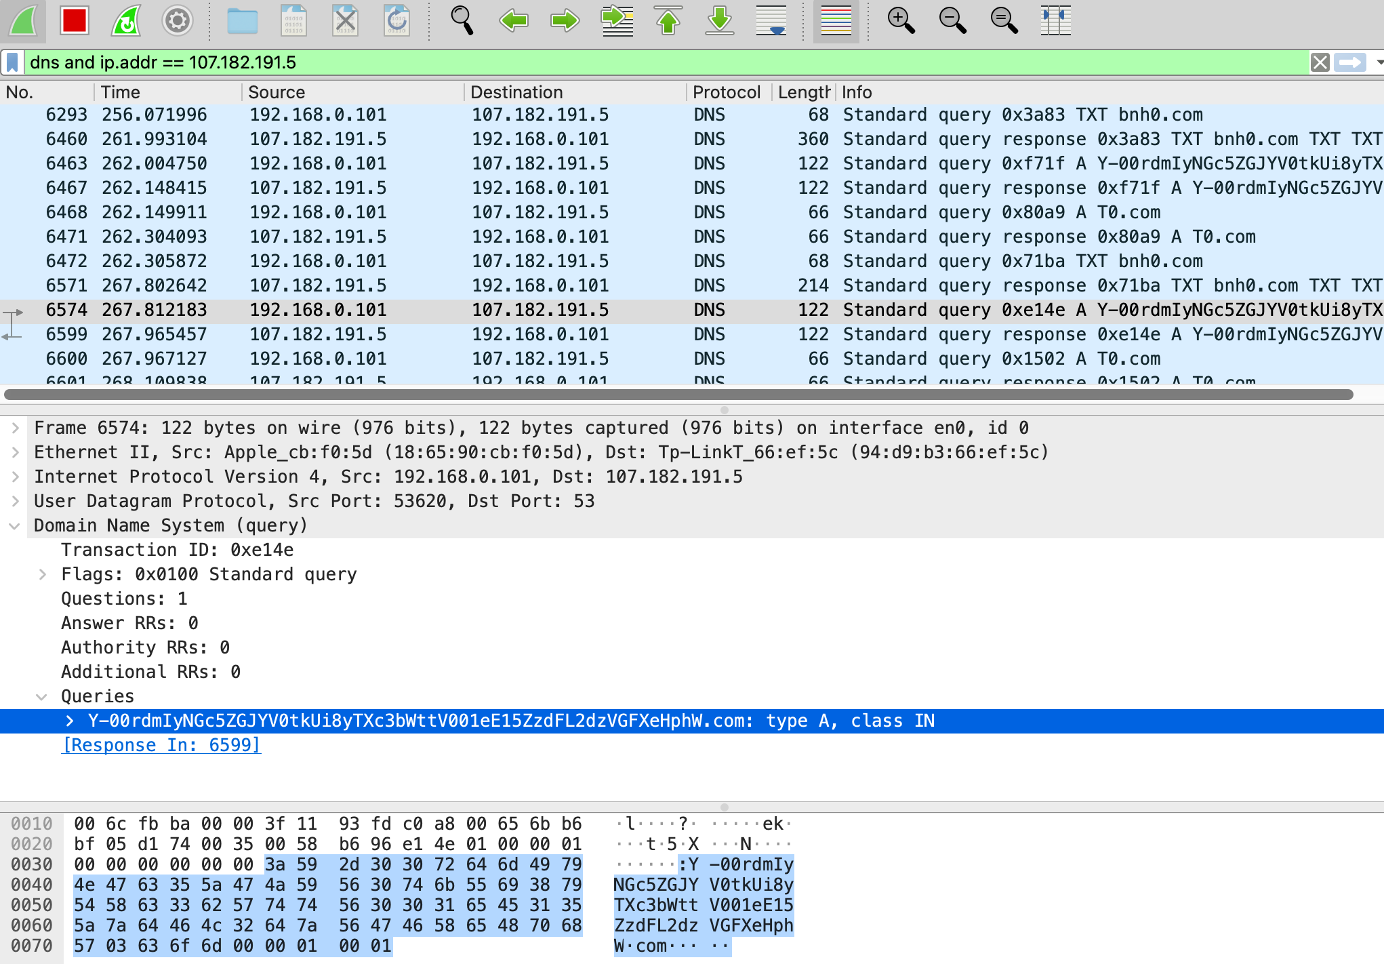Select packet 6571 TXT response
Viewport: 1384px width, 964px height.
tap(692, 285)
